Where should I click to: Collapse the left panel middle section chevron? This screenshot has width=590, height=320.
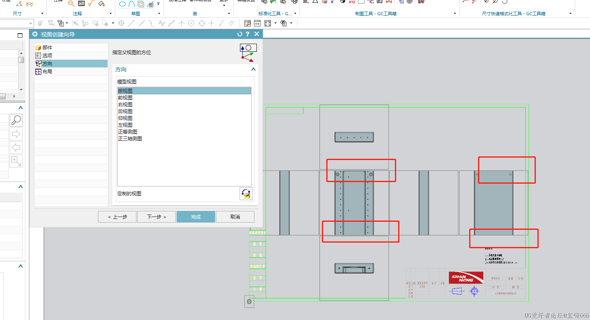(x=20, y=187)
